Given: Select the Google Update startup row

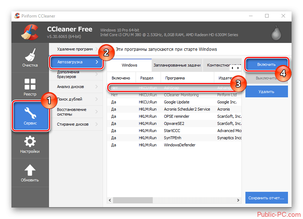Looking at the screenshot, I should (x=177, y=102).
